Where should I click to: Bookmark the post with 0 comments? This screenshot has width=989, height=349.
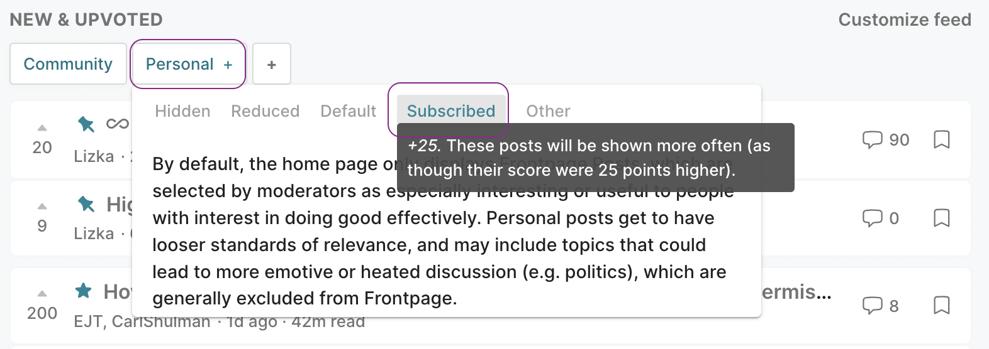[941, 218]
